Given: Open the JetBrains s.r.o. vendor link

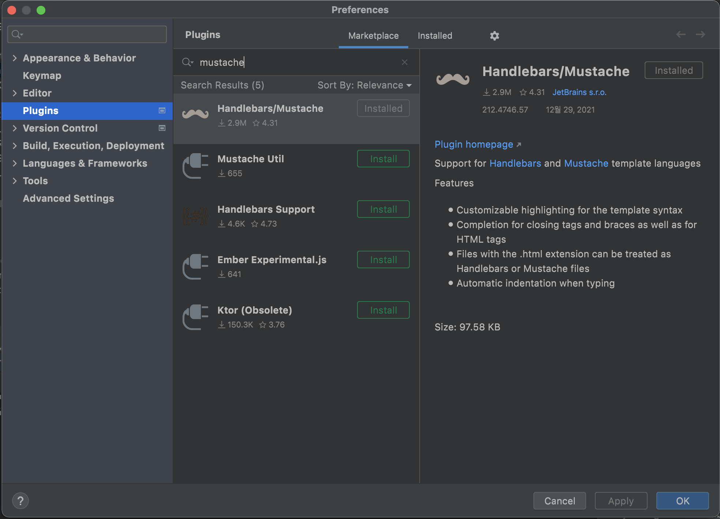Looking at the screenshot, I should coord(579,92).
